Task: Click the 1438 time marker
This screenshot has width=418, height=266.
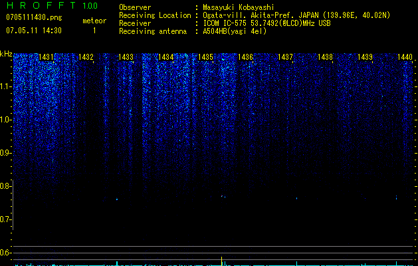Action: [x=325, y=57]
